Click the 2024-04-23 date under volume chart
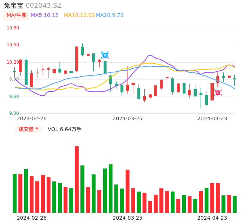Viewport: 252px width, 223px height. tap(212, 218)
